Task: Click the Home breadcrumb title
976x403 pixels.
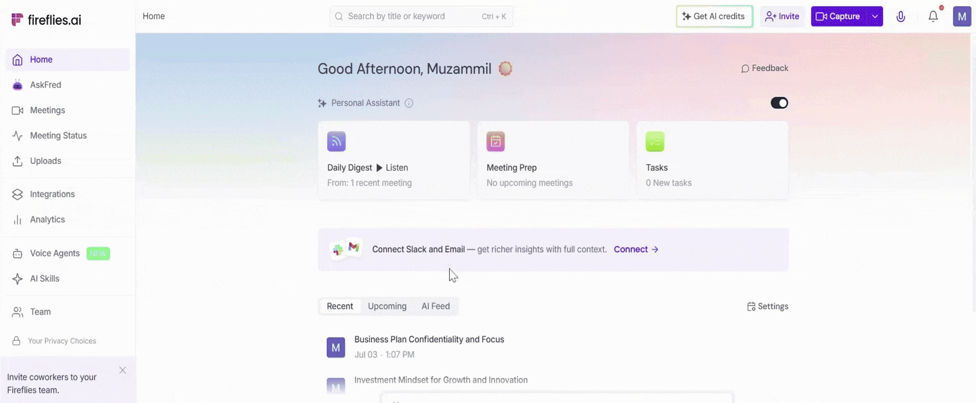Action: point(154,16)
